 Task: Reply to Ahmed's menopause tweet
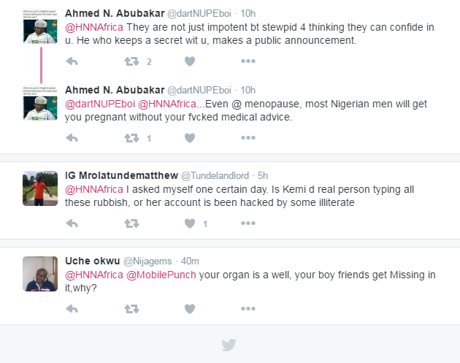[x=72, y=137]
